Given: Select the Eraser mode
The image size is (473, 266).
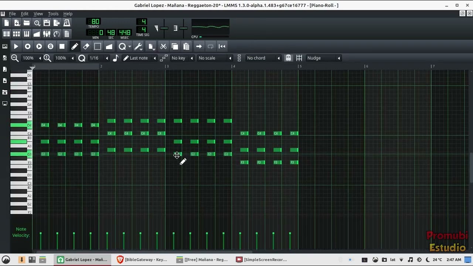Looking at the screenshot, I should (86, 47).
